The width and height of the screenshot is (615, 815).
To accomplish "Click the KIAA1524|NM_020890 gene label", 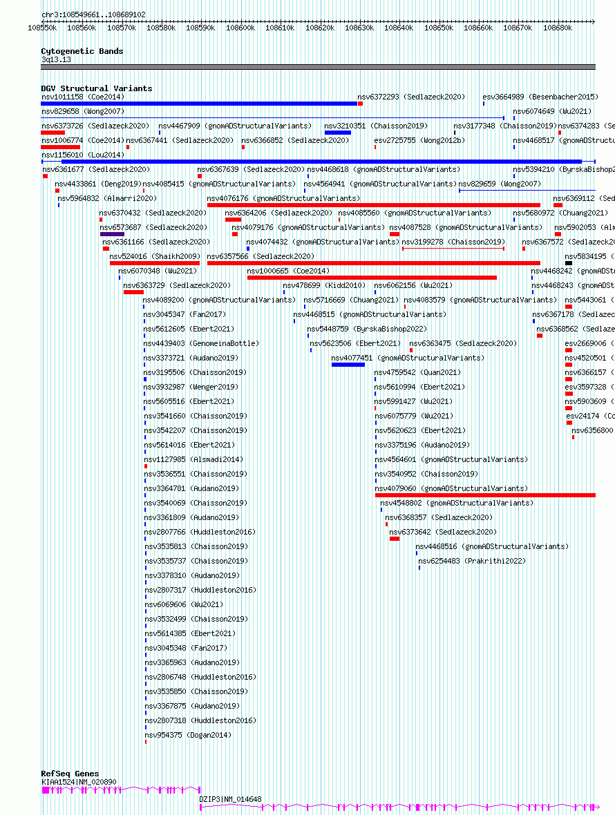I will [x=79, y=783].
